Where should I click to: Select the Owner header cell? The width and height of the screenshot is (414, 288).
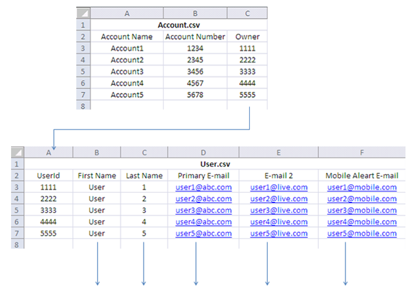tap(247, 37)
